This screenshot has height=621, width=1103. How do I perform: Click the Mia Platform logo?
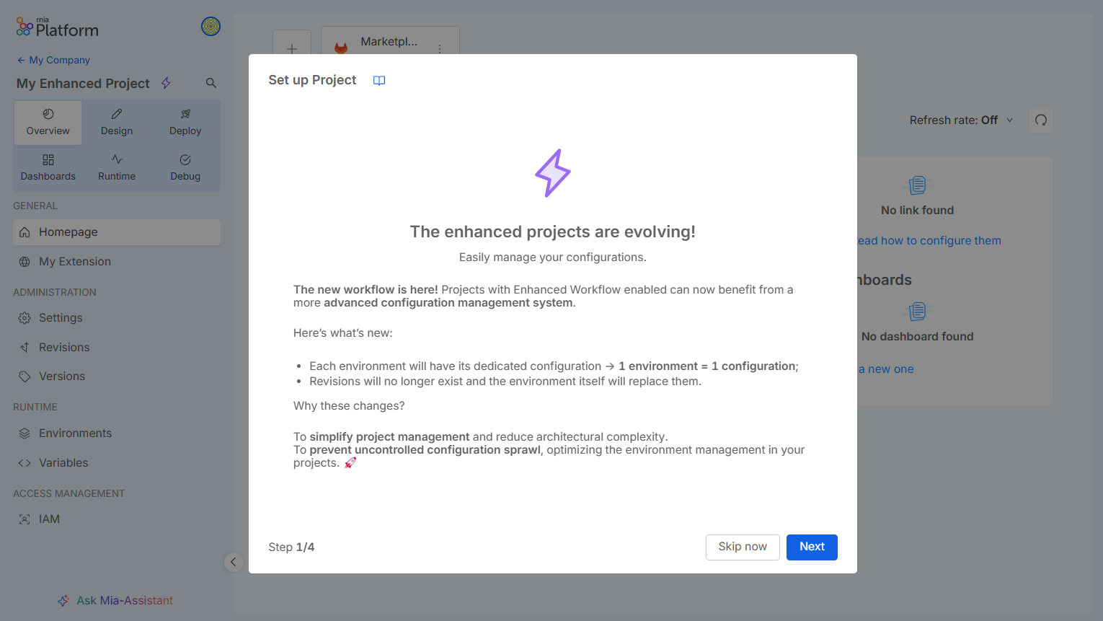57,28
